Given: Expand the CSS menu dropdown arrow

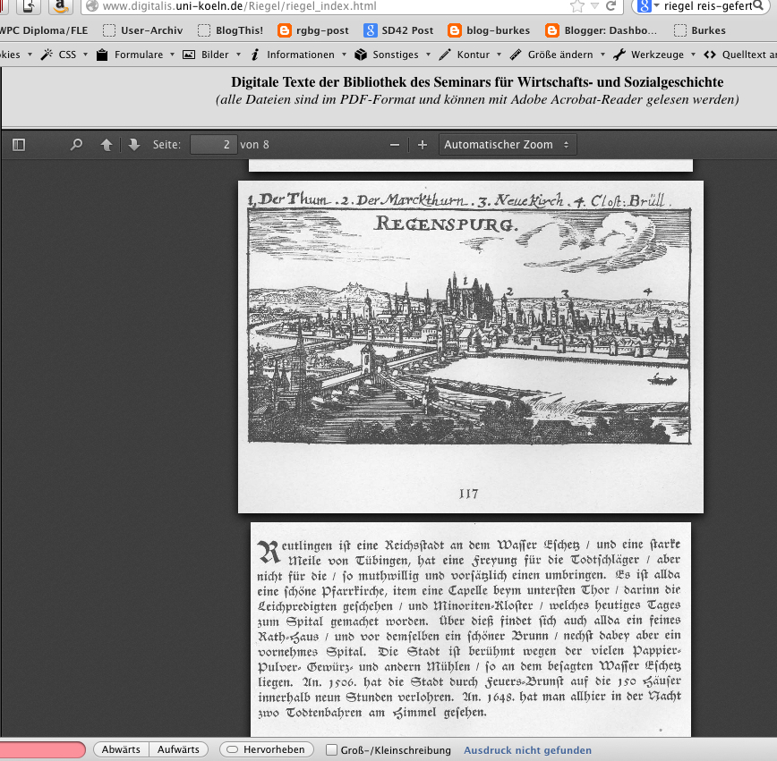Looking at the screenshot, I should tap(85, 55).
